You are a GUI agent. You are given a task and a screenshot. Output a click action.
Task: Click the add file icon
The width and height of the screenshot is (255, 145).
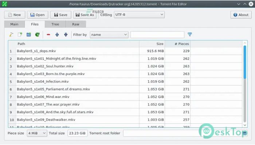click(20, 34)
